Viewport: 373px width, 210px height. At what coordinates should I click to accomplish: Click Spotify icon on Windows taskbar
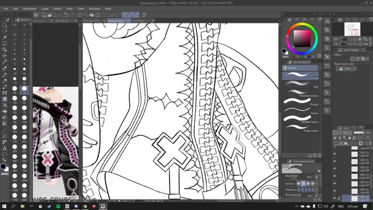[58, 206]
